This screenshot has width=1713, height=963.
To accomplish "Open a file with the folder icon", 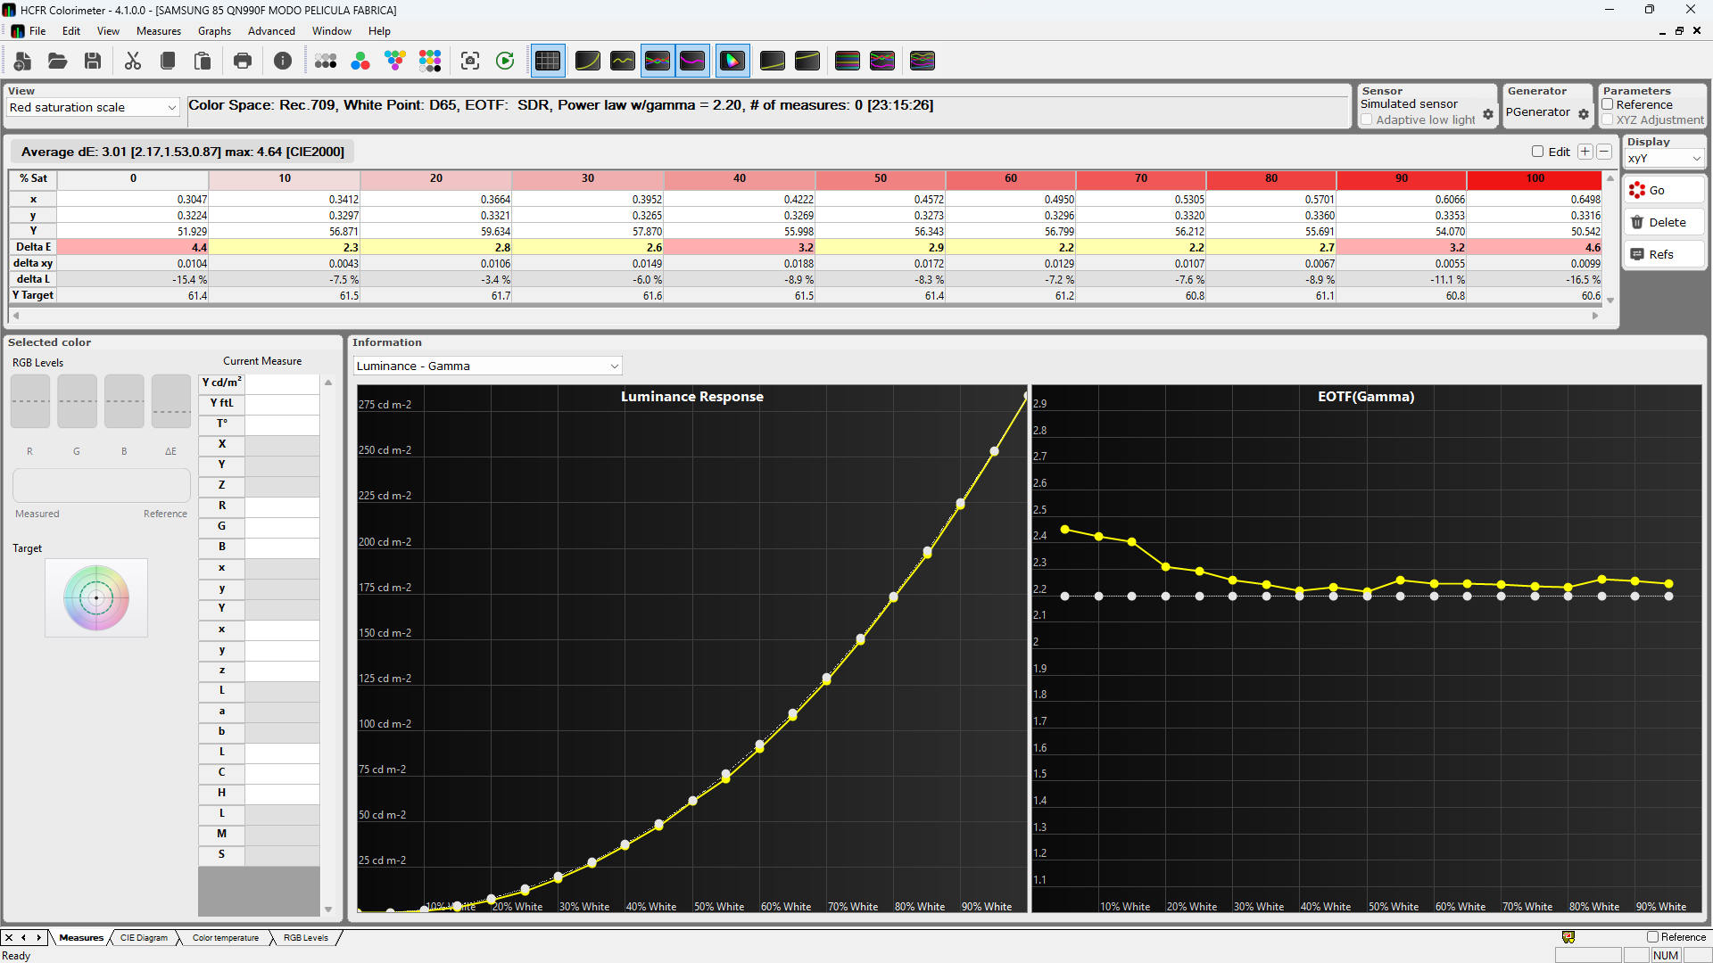I will (58, 61).
